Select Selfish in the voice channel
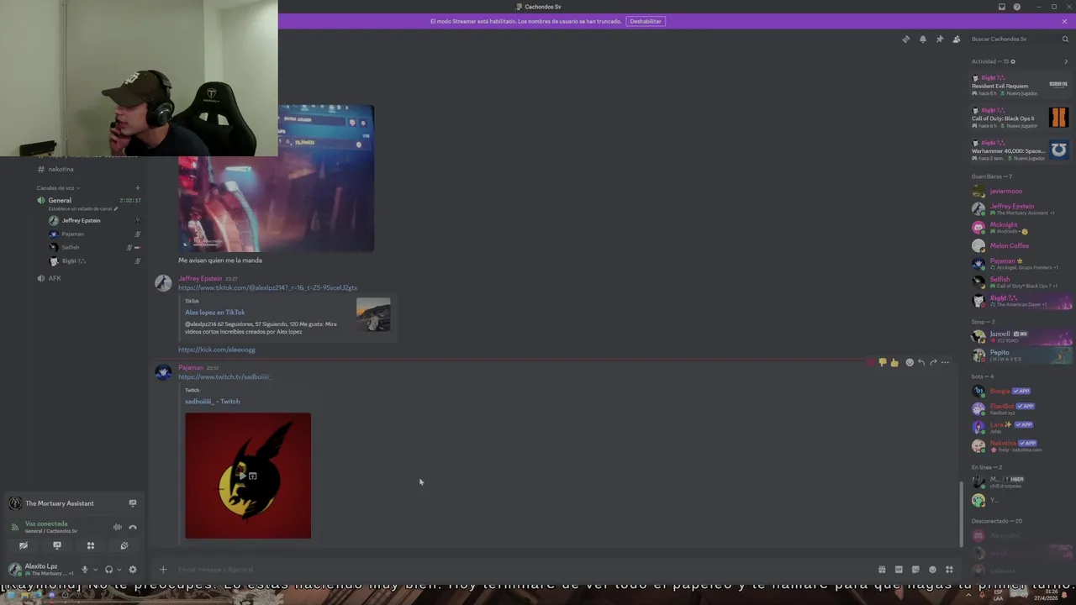 click(x=70, y=248)
